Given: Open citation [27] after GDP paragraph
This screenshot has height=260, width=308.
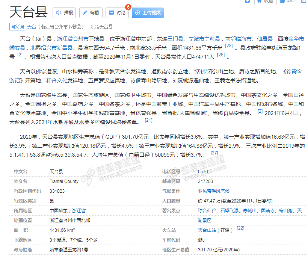Looking at the screenshot, I should click(214, 153).
